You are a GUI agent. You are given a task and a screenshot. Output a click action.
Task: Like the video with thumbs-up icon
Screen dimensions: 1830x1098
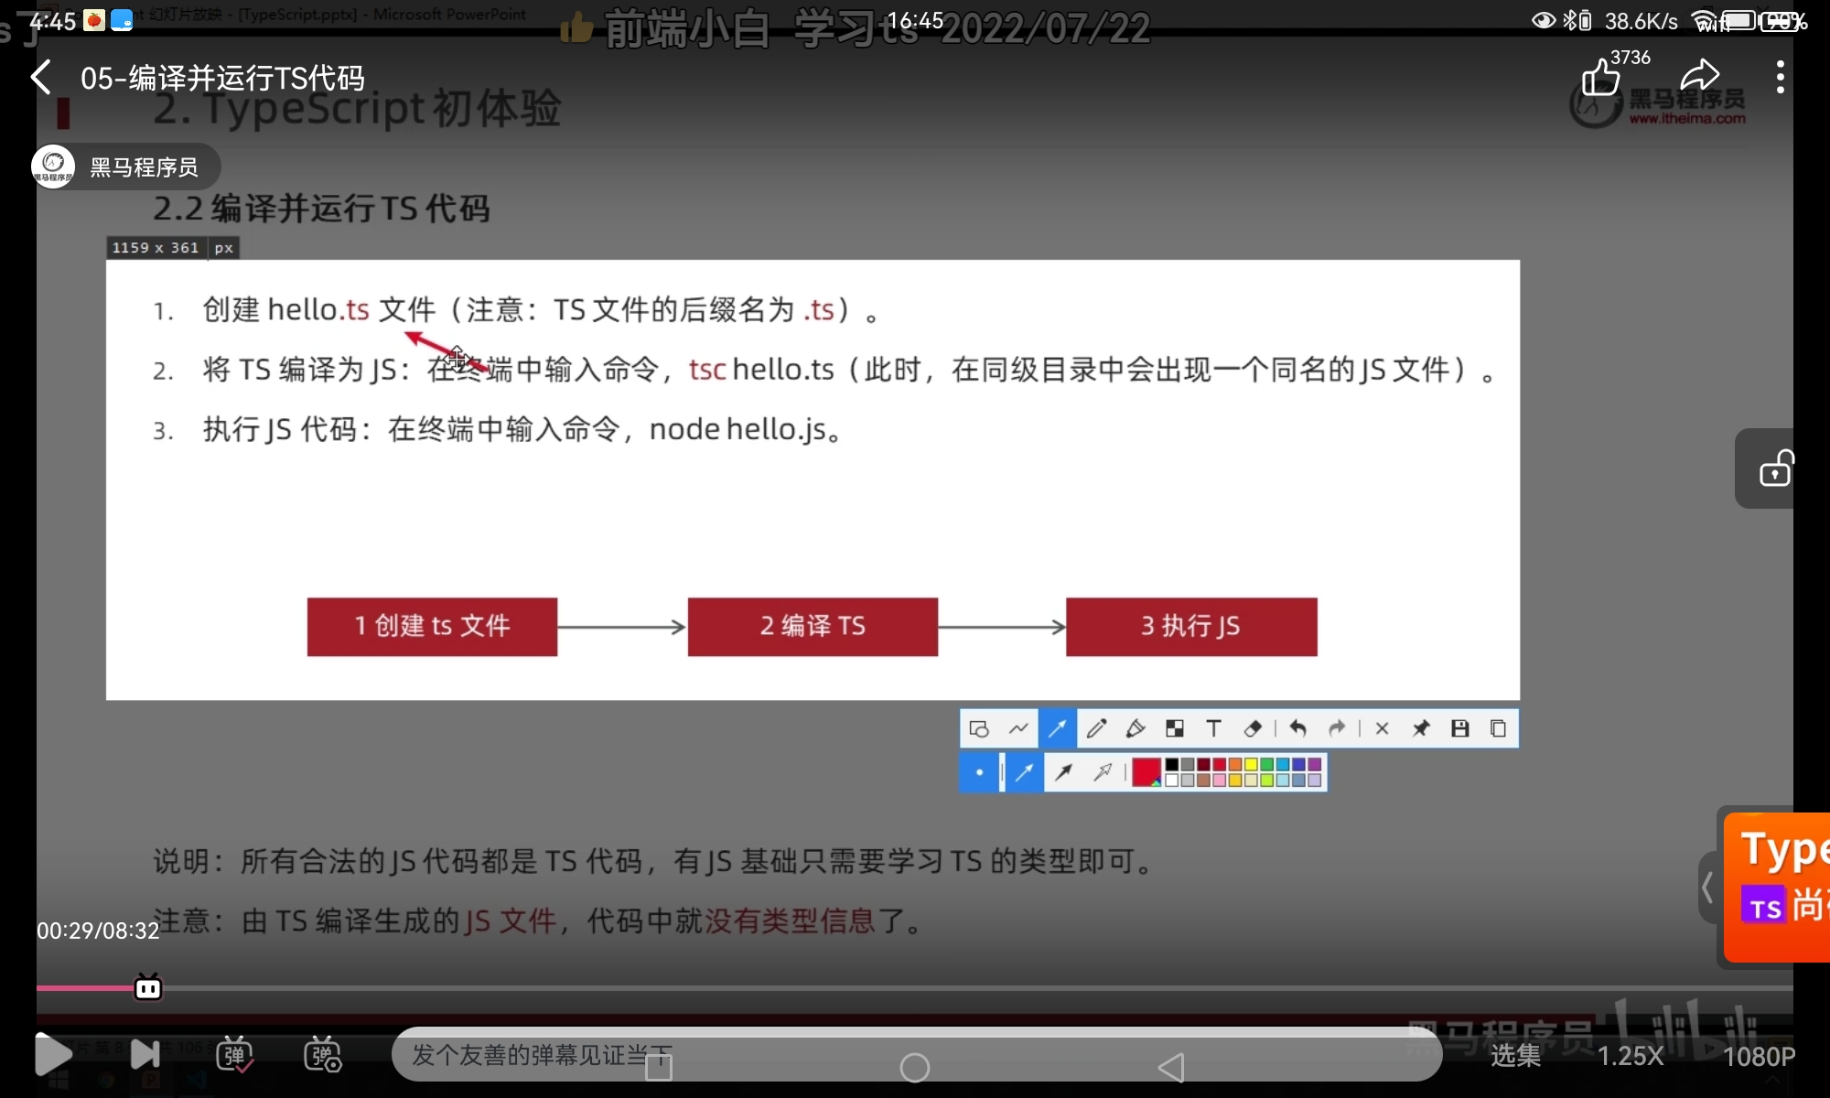coord(1600,78)
